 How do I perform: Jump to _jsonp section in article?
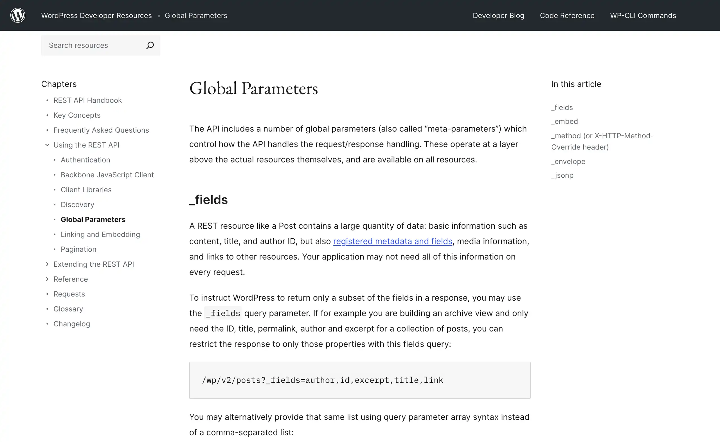tap(562, 175)
